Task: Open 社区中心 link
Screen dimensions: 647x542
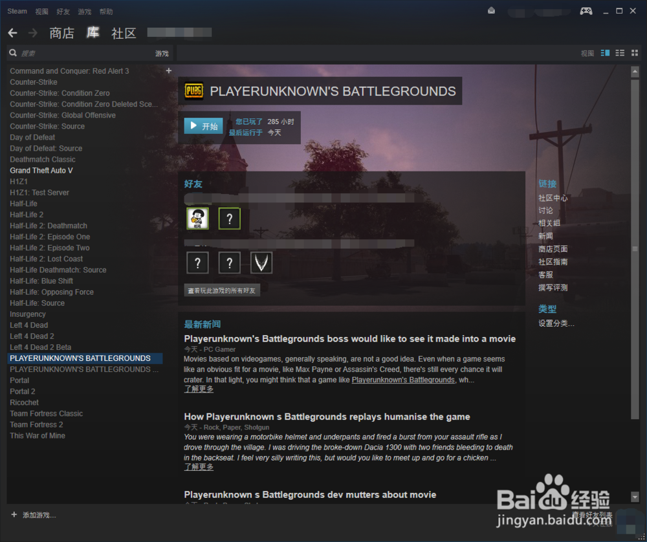Action: tap(553, 198)
